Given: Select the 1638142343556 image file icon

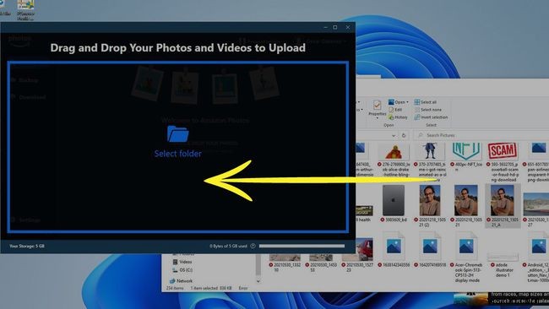Looking at the screenshot, I should (394, 247).
